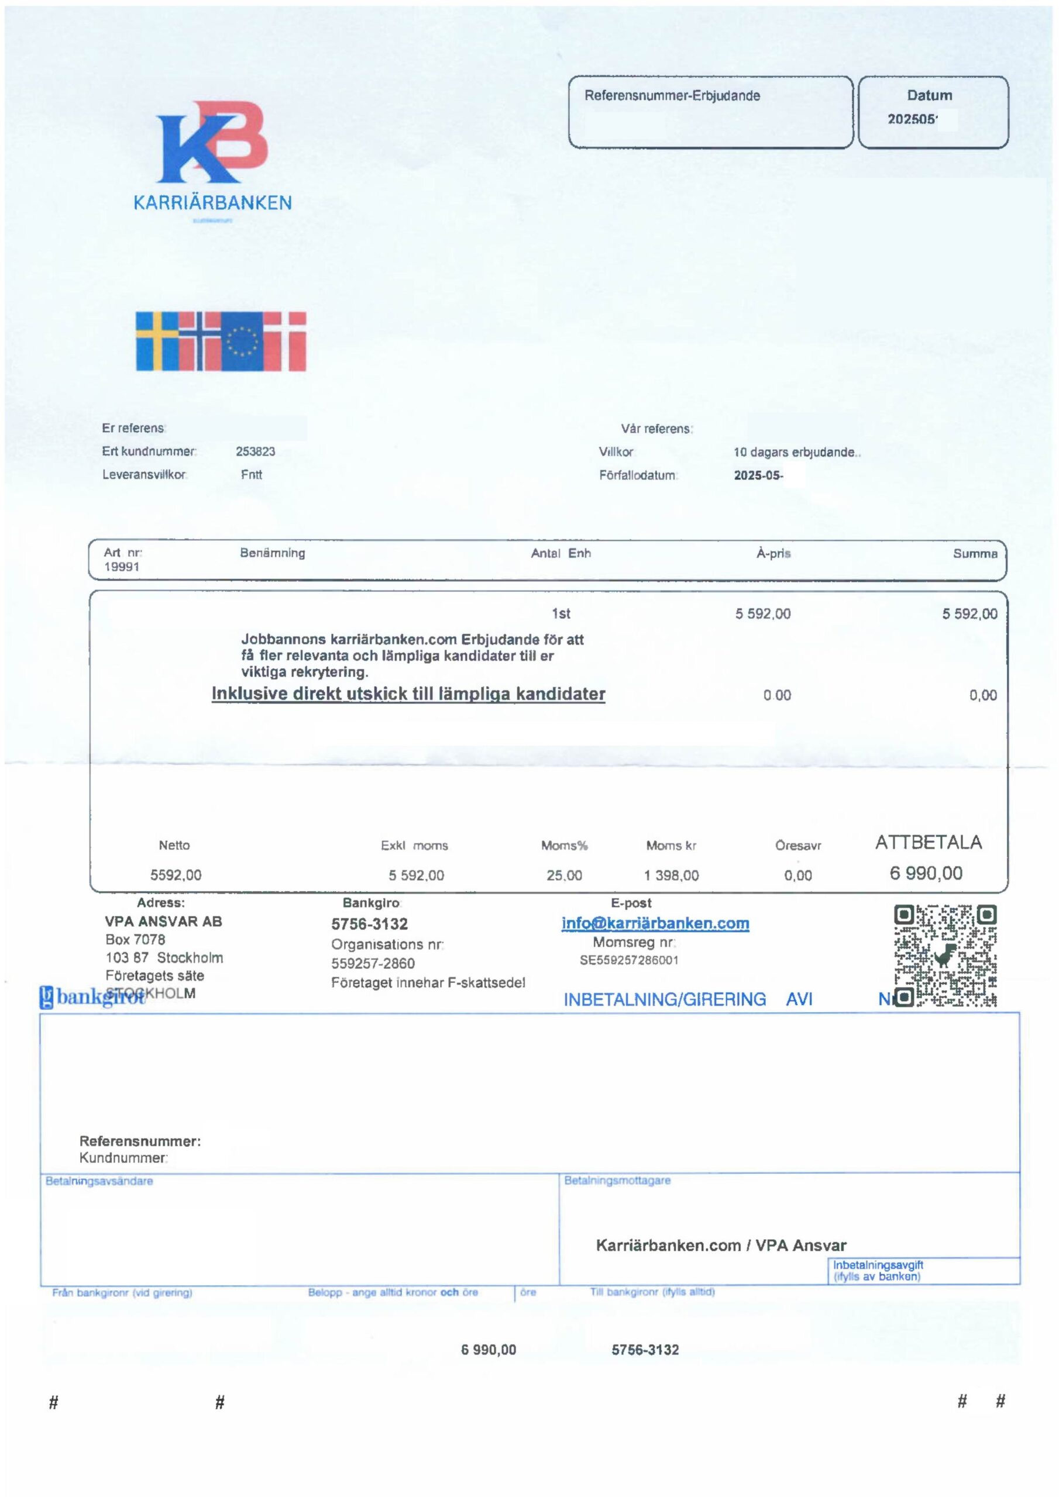This screenshot has width=1059, height=1497.
Task: Click the 'Jobbannons karriärbanken.com' description
Action: 412,656
